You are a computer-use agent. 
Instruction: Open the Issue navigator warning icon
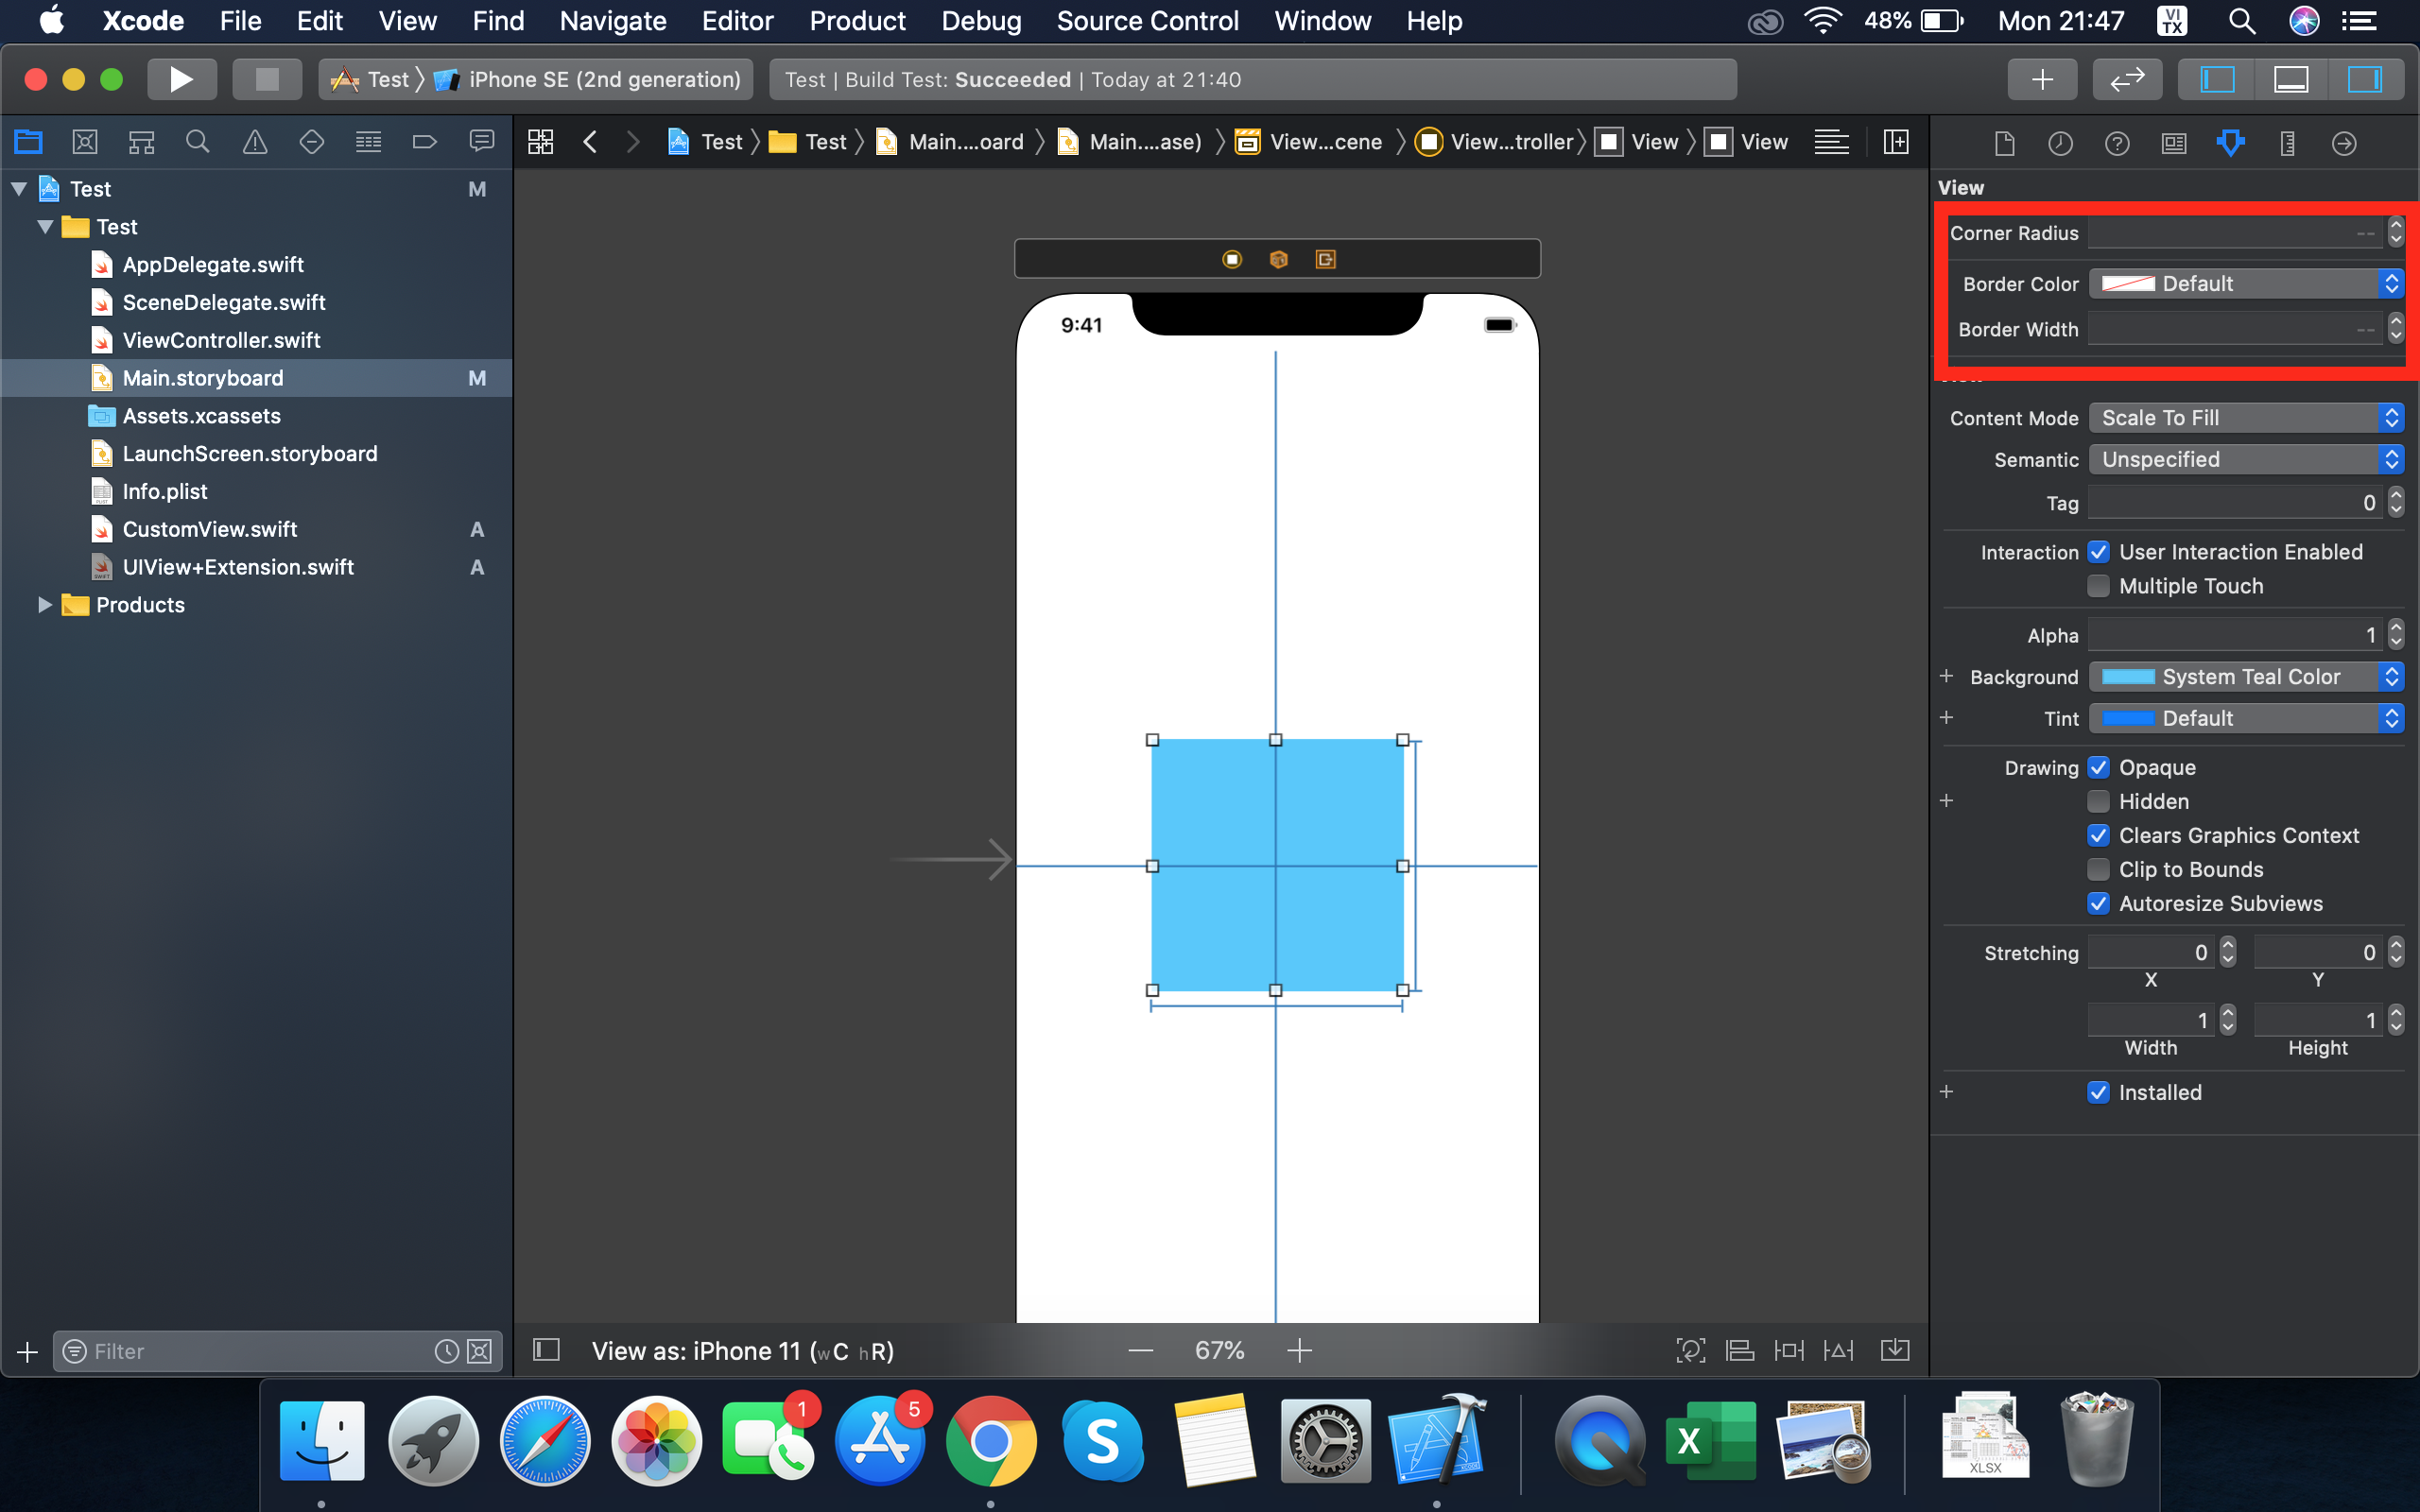pyautogui.click(x=255, y=141)
